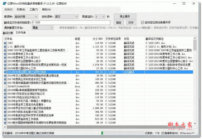The width and height of the screenshot is (202, 139).
Task: Click the 指定 button
Action: pyautogui.click(x=119, y=23)
